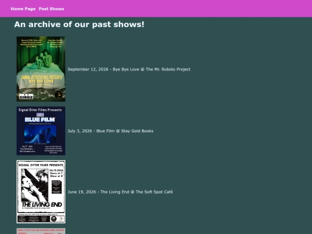This screenshot has width=312, height=234.
Task: View The Living End poster thumbnail
Action: pyautogui.click(x=41, y=192)
